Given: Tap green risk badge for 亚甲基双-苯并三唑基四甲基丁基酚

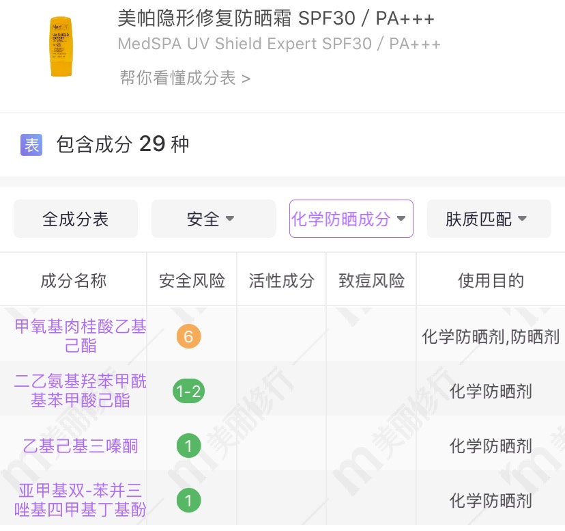Looking at the screenshot, I should point(188,501).
